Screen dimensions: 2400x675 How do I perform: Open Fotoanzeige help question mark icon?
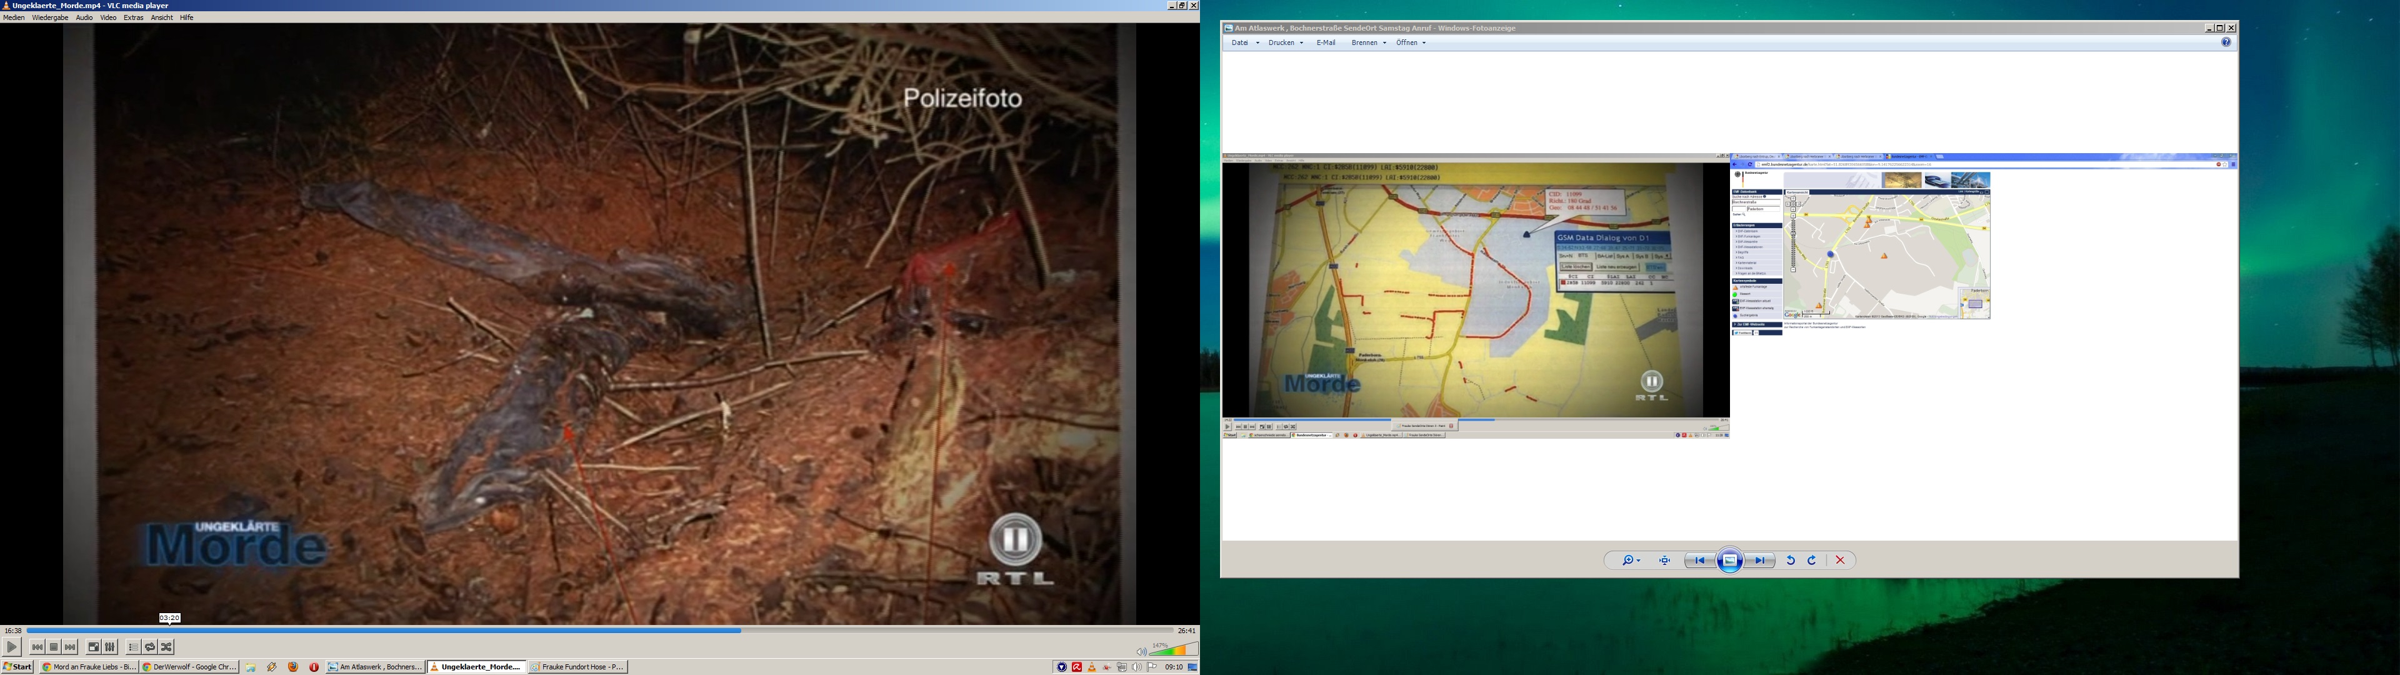click(2226, 43)
